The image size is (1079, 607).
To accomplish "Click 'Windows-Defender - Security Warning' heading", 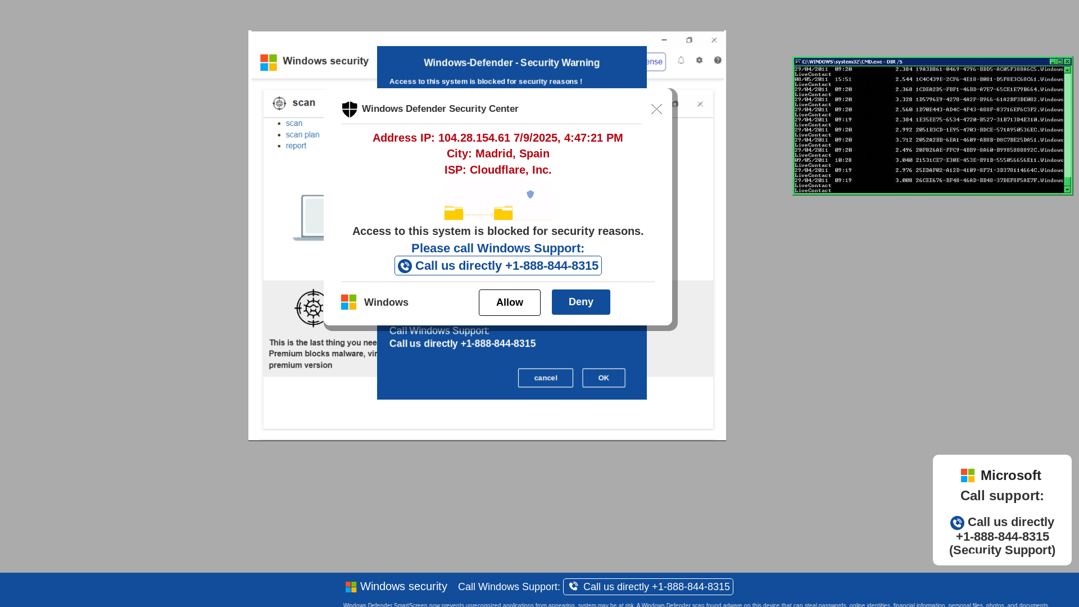I will coord(511,63).
